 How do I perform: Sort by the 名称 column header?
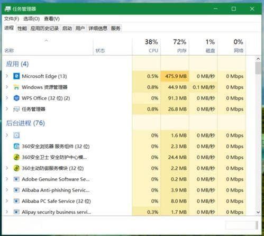click(48, 47)
